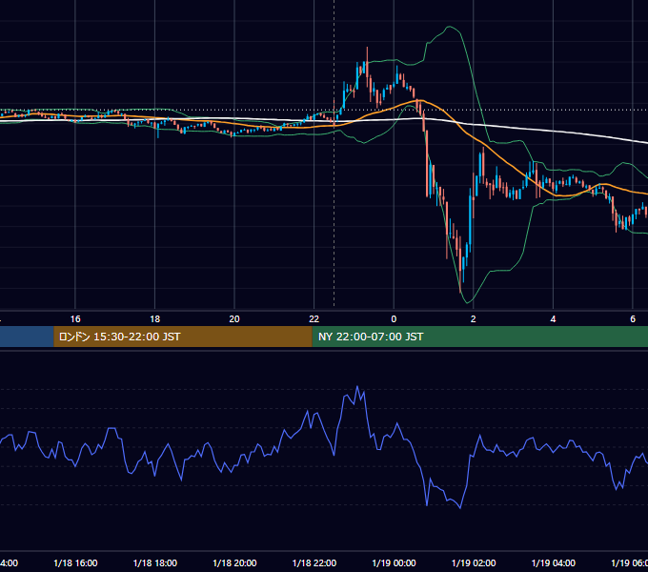The width and height of the screenshot is (648, 572).
Task: Click the '20' hour label on upper axis
Action: click(234, 319)
